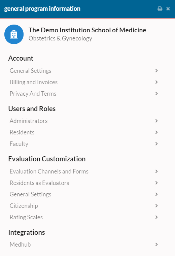Click the chevron beside Faculty
The height and width of the screenshot is (256, 175).
click(x=156, y=144)
